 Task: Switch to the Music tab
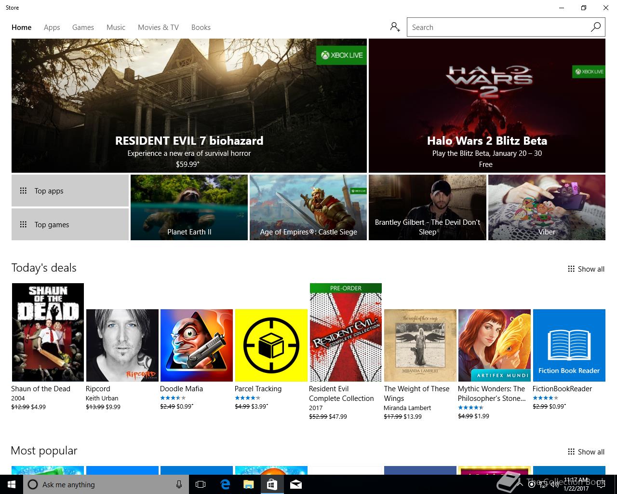tap(116, 27)
